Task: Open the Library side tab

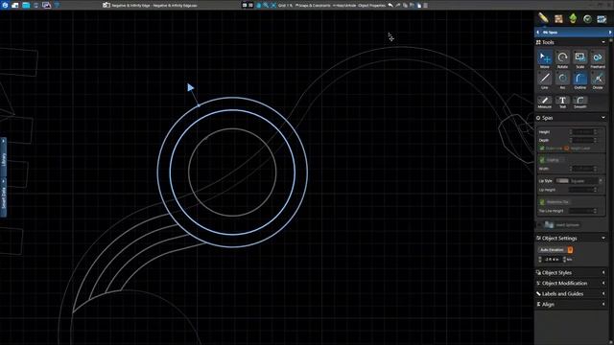Action: coord(4,157)
